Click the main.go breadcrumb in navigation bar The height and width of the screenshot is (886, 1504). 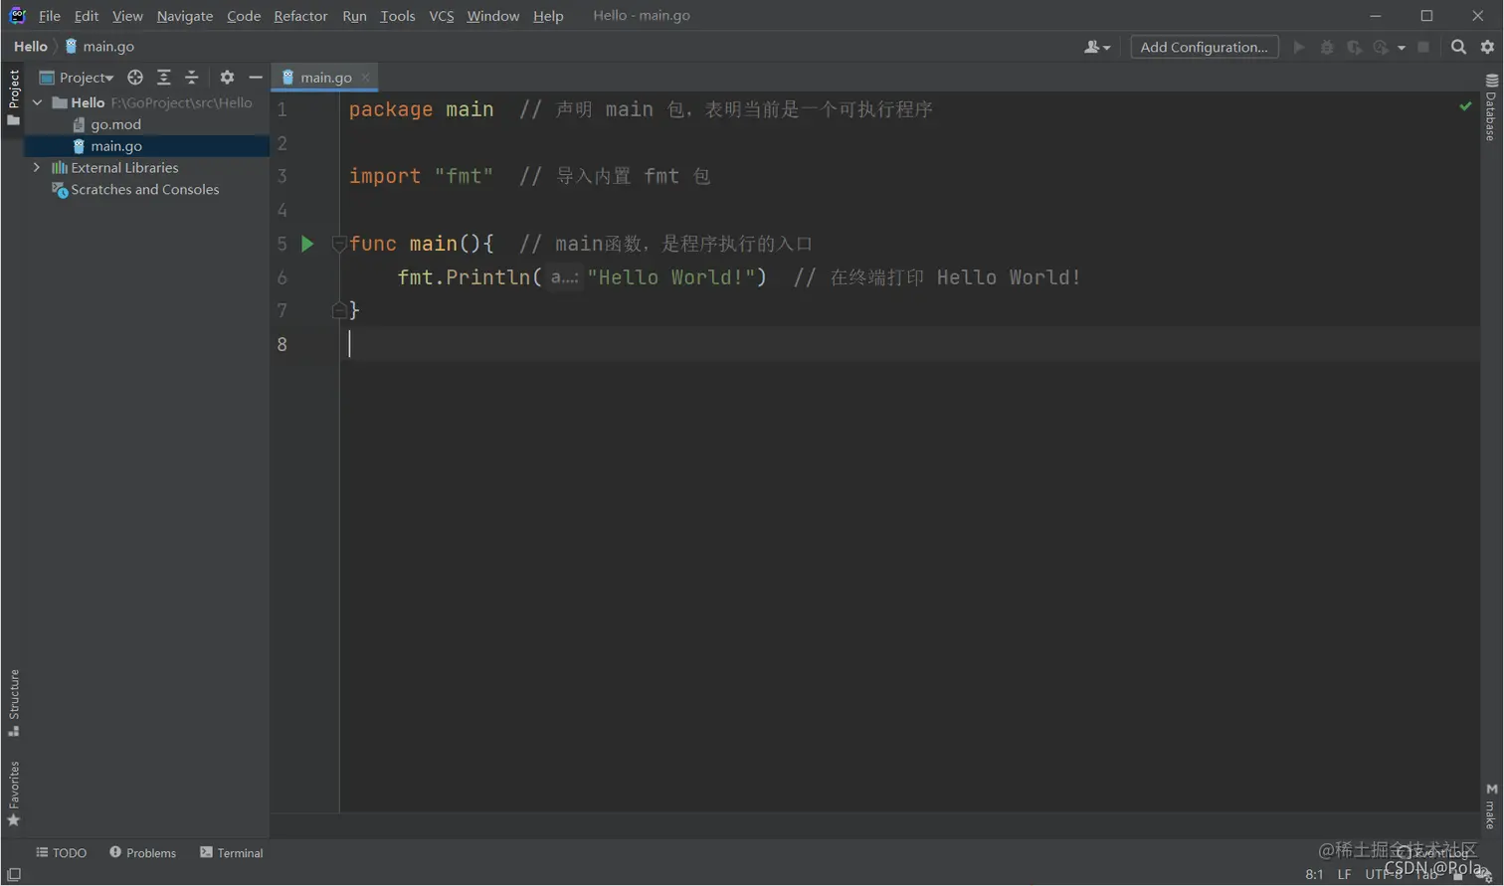pyautogui.click(x=99, y=46)
